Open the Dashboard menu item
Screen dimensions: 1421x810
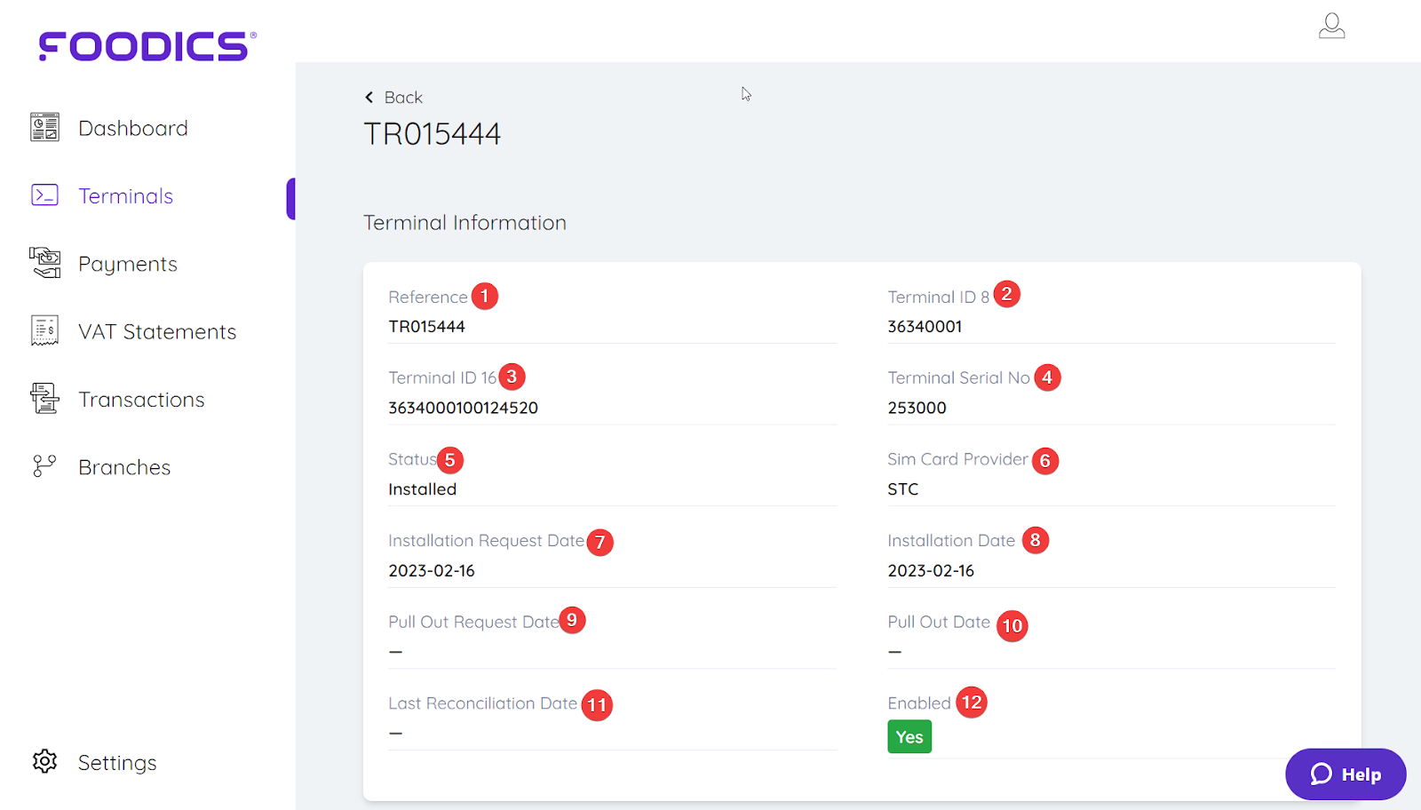click(133, 128)
